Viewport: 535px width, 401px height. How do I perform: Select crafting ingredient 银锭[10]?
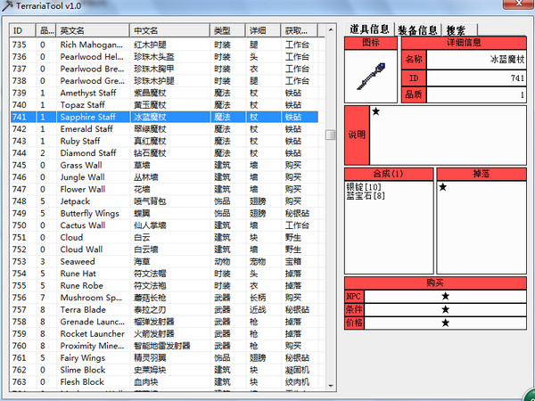click(364, 187)
